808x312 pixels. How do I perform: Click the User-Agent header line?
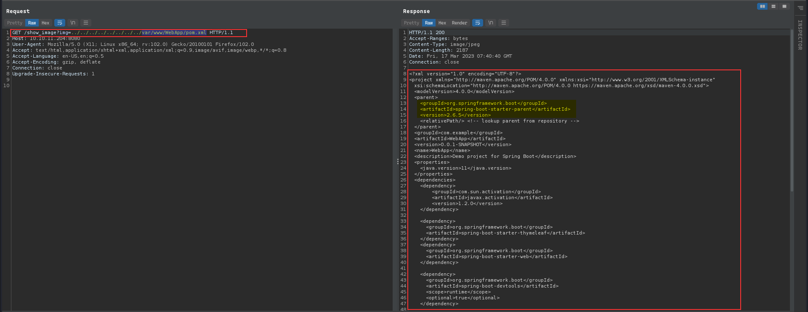pyautogui.click(x=133, y=44)
